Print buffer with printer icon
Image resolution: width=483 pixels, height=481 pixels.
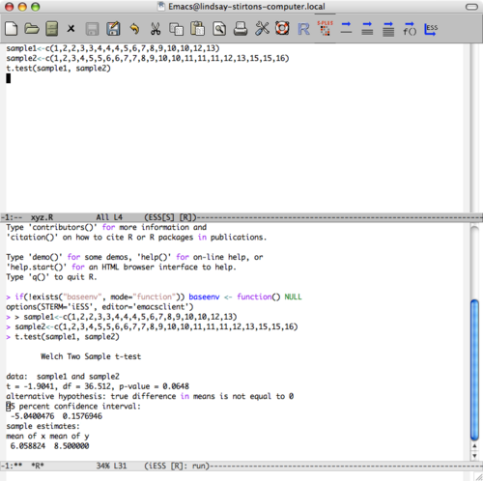pos(241,29)
